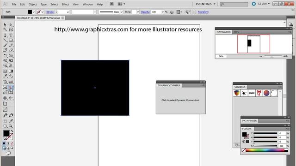Image resolution: width=296 pixels, height=166 pixels.
Task: Open stroke weight dropdown
Action: pyautogui.click(x=68, y=12)
